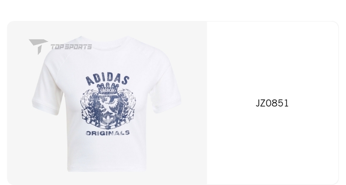Open the white adidas t-shirt product image
The width and height of the screenshot is (346, 185).
click(x=106, y=104)
